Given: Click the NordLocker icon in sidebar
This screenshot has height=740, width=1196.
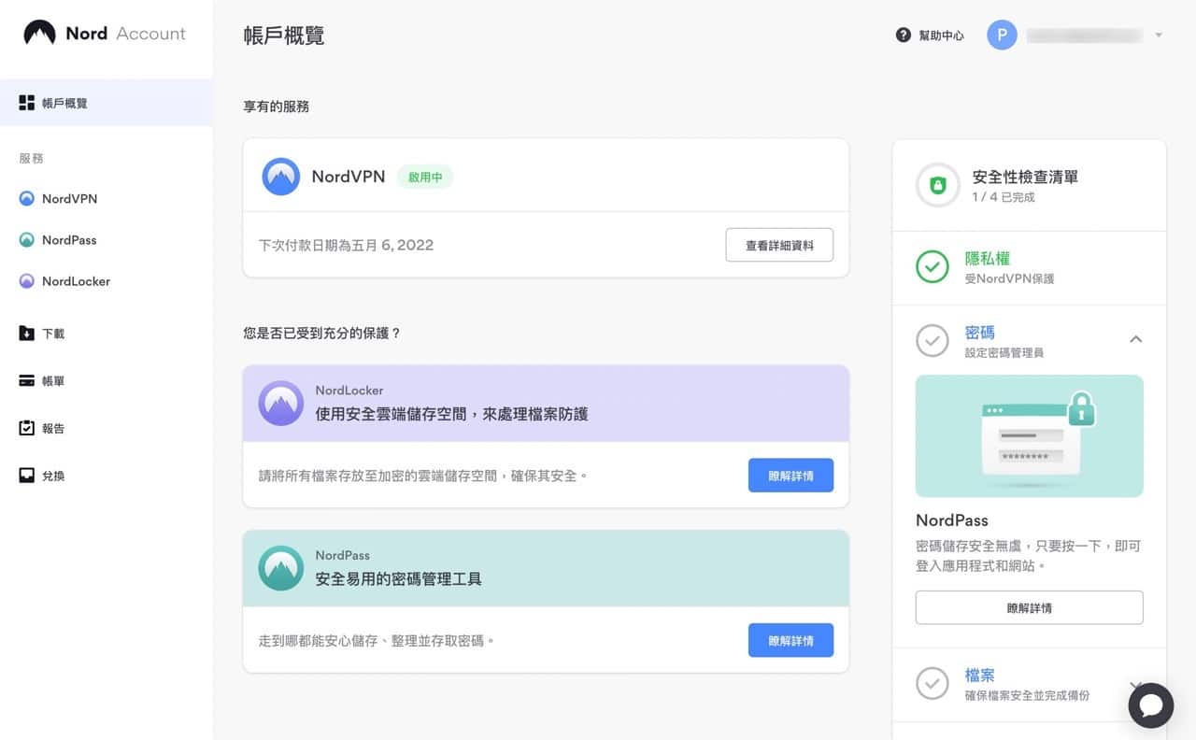Looking at the screenshot, I should pos(27,281).
